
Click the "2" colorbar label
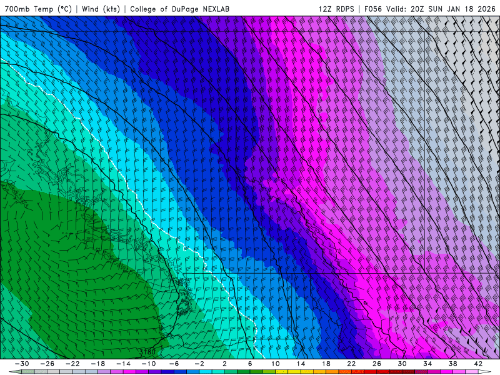(x=225, y=364)
